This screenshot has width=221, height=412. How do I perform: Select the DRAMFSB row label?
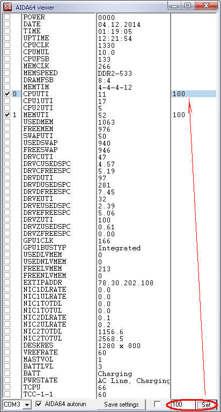[38, 80]
